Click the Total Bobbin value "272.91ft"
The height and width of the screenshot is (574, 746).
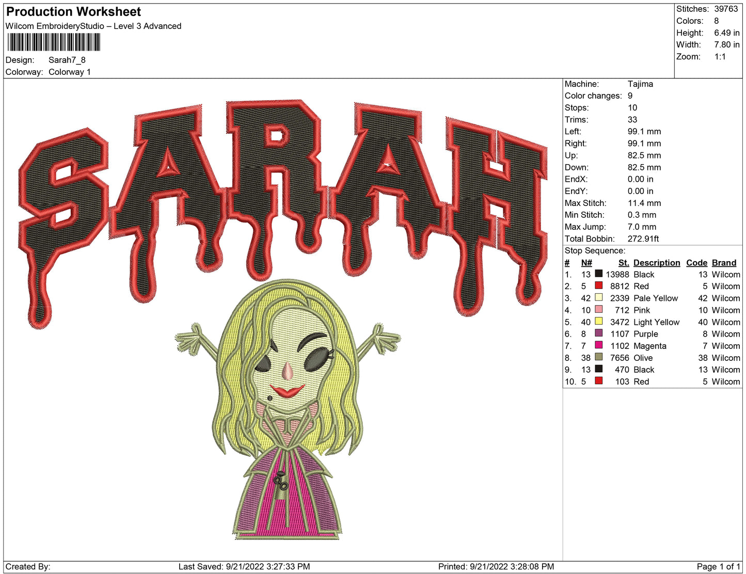pos(643,238)
